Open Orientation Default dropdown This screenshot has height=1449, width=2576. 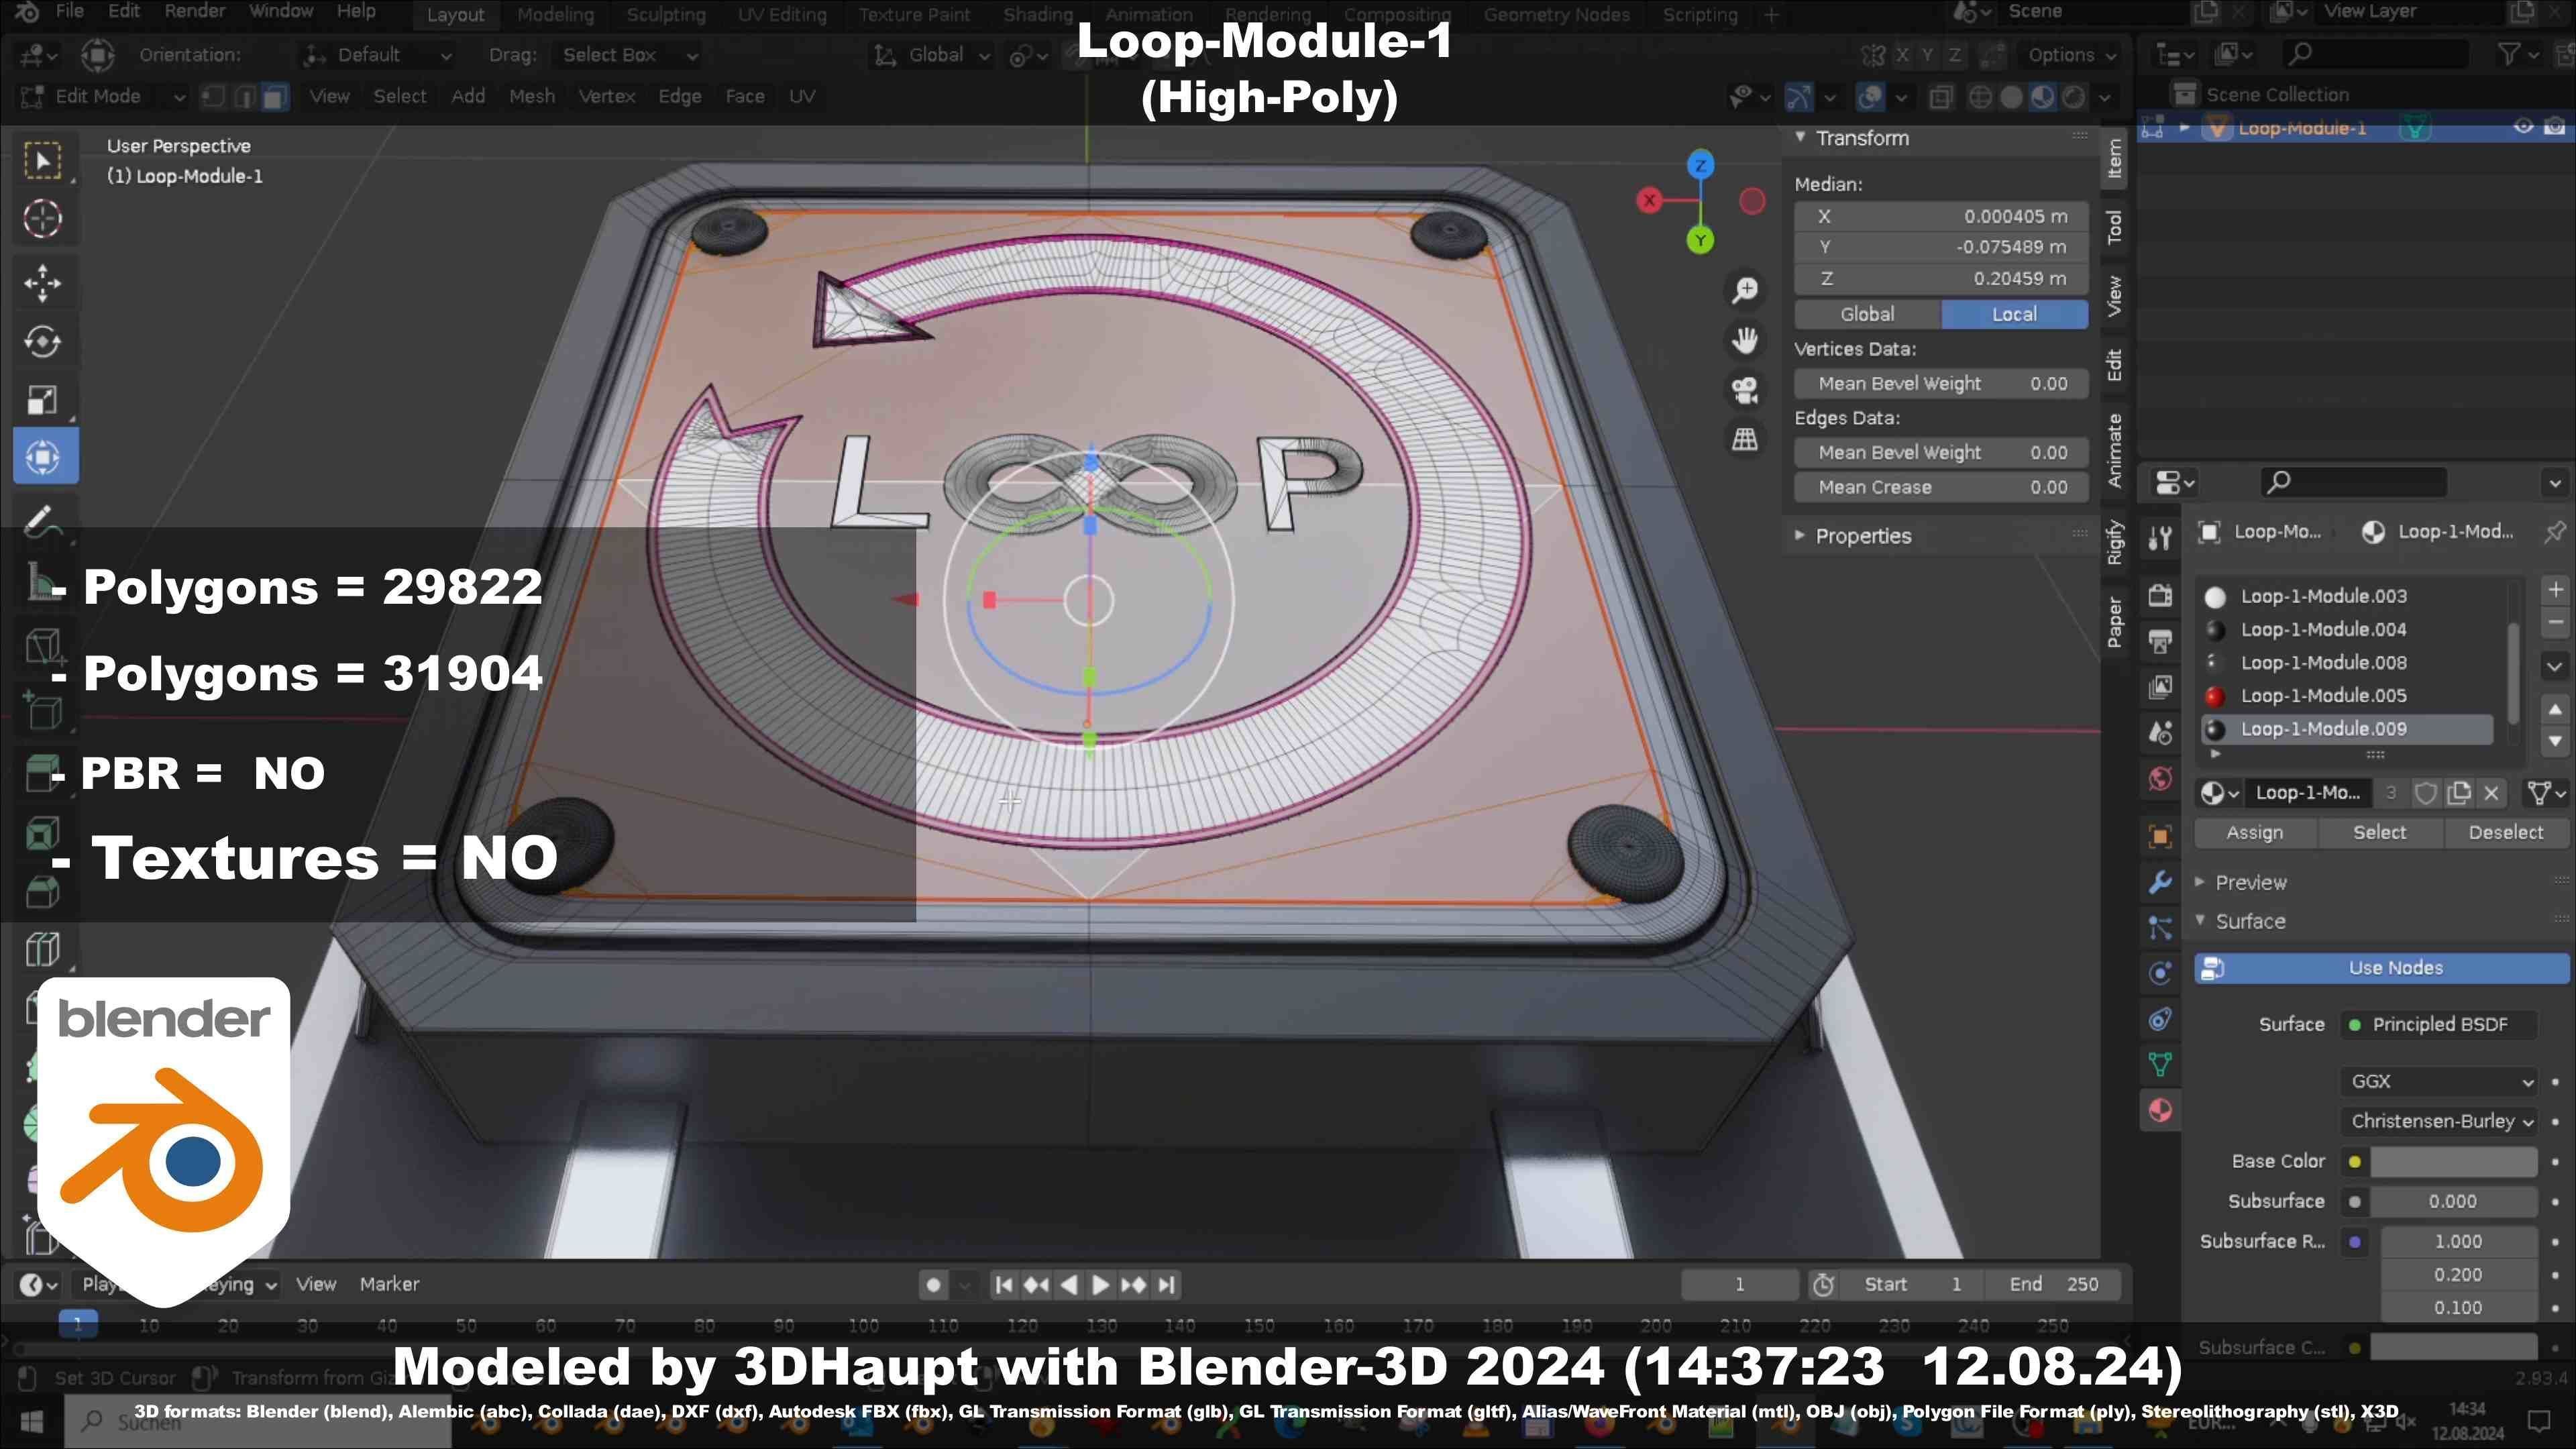coord(380,55)
